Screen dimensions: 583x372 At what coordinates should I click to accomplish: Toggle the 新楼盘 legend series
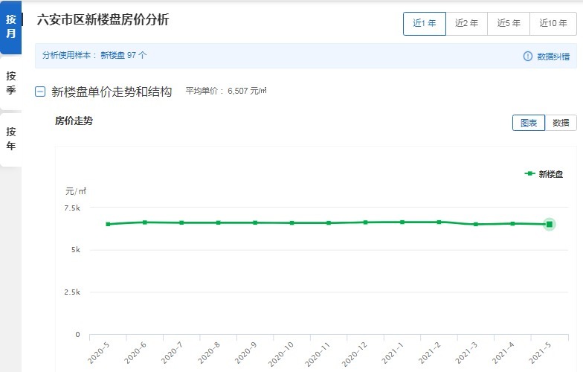(544, 174)
